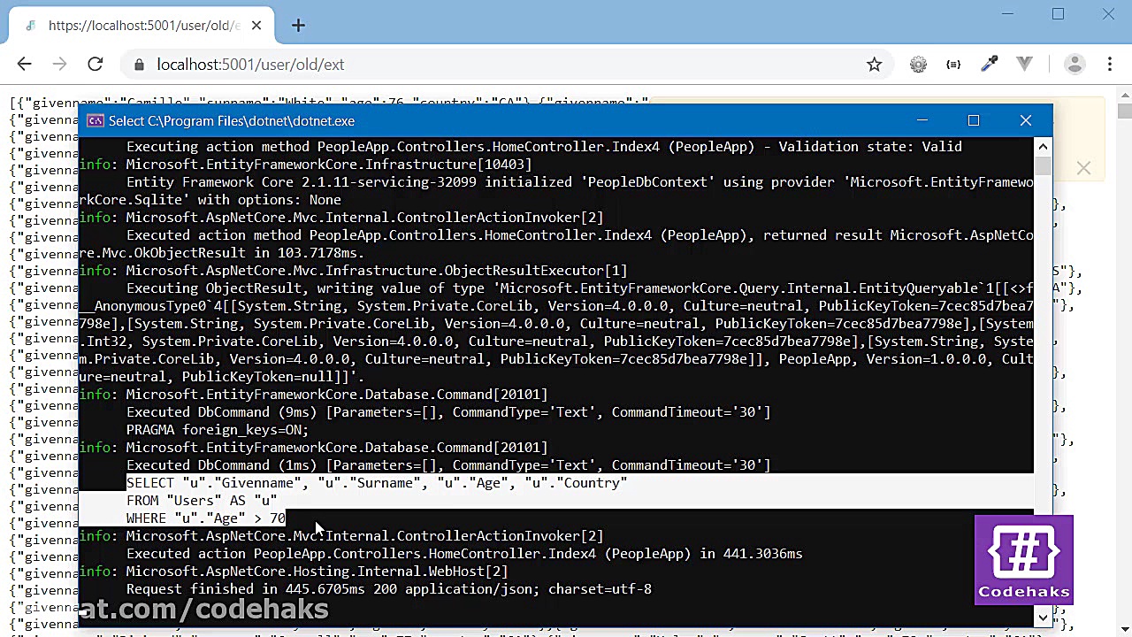The height and width of the screenshot is (637, 1132).
Task: Click the gear-shaped browser extension icon
Action: [x=918, y=64]
